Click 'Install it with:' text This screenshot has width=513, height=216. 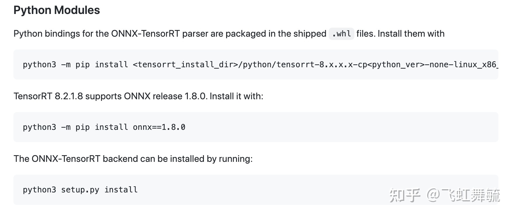[x=236, y=96]
